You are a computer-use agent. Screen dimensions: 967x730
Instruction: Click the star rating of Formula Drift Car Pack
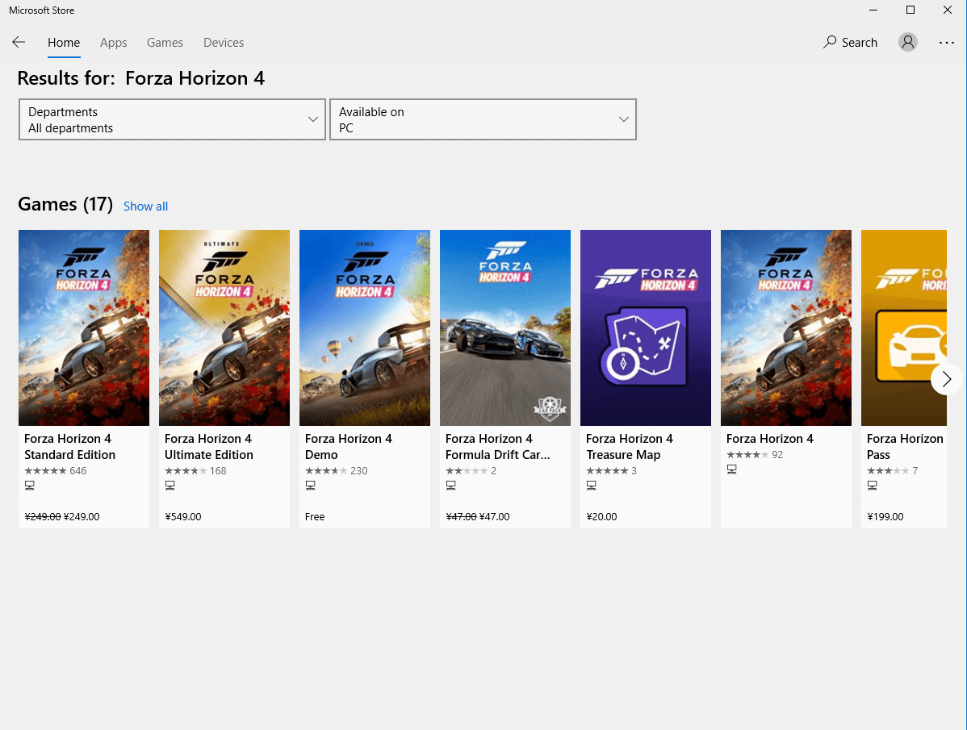click(467, 470)
